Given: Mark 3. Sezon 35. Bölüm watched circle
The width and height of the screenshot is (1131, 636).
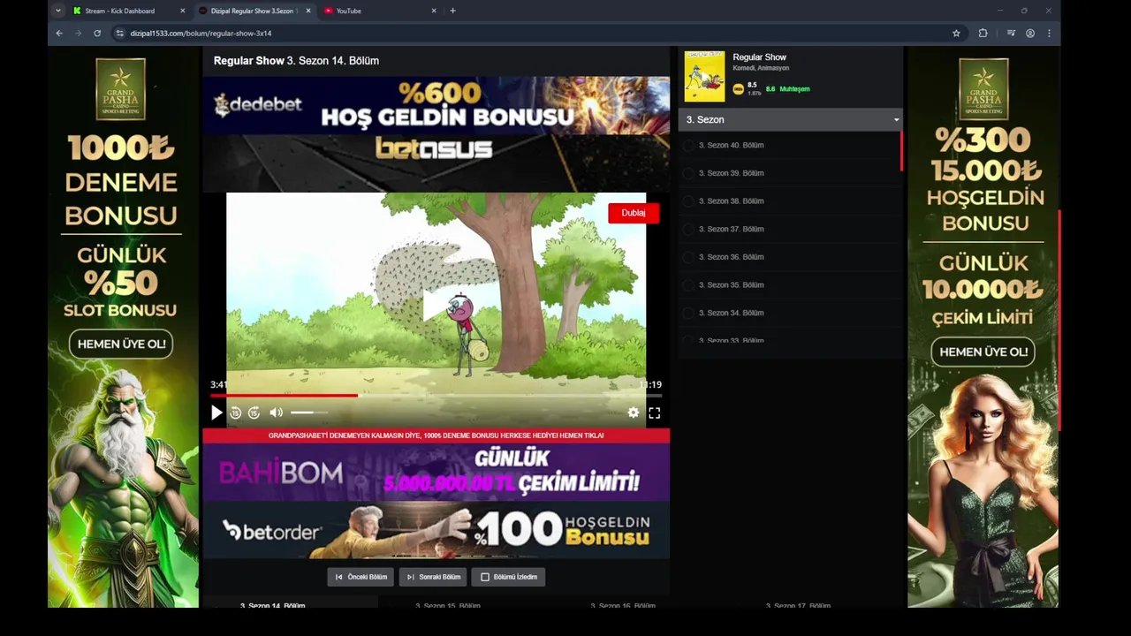Looking at the screenshot, I should 688,285.
